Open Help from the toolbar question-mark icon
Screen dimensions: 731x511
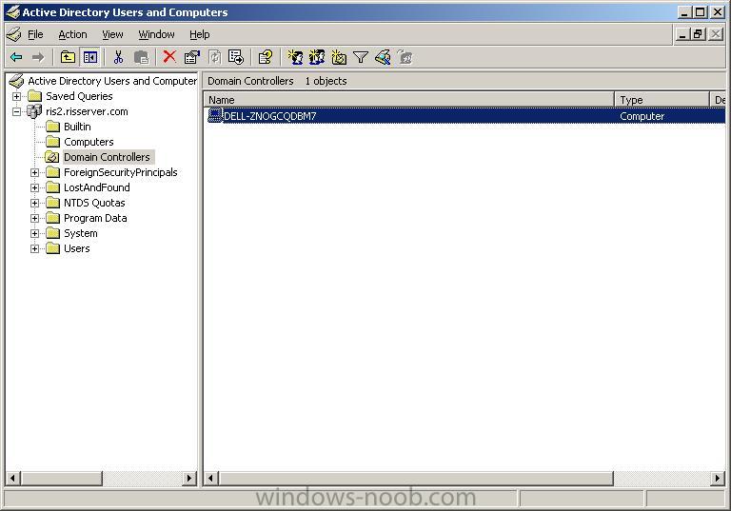266,57
